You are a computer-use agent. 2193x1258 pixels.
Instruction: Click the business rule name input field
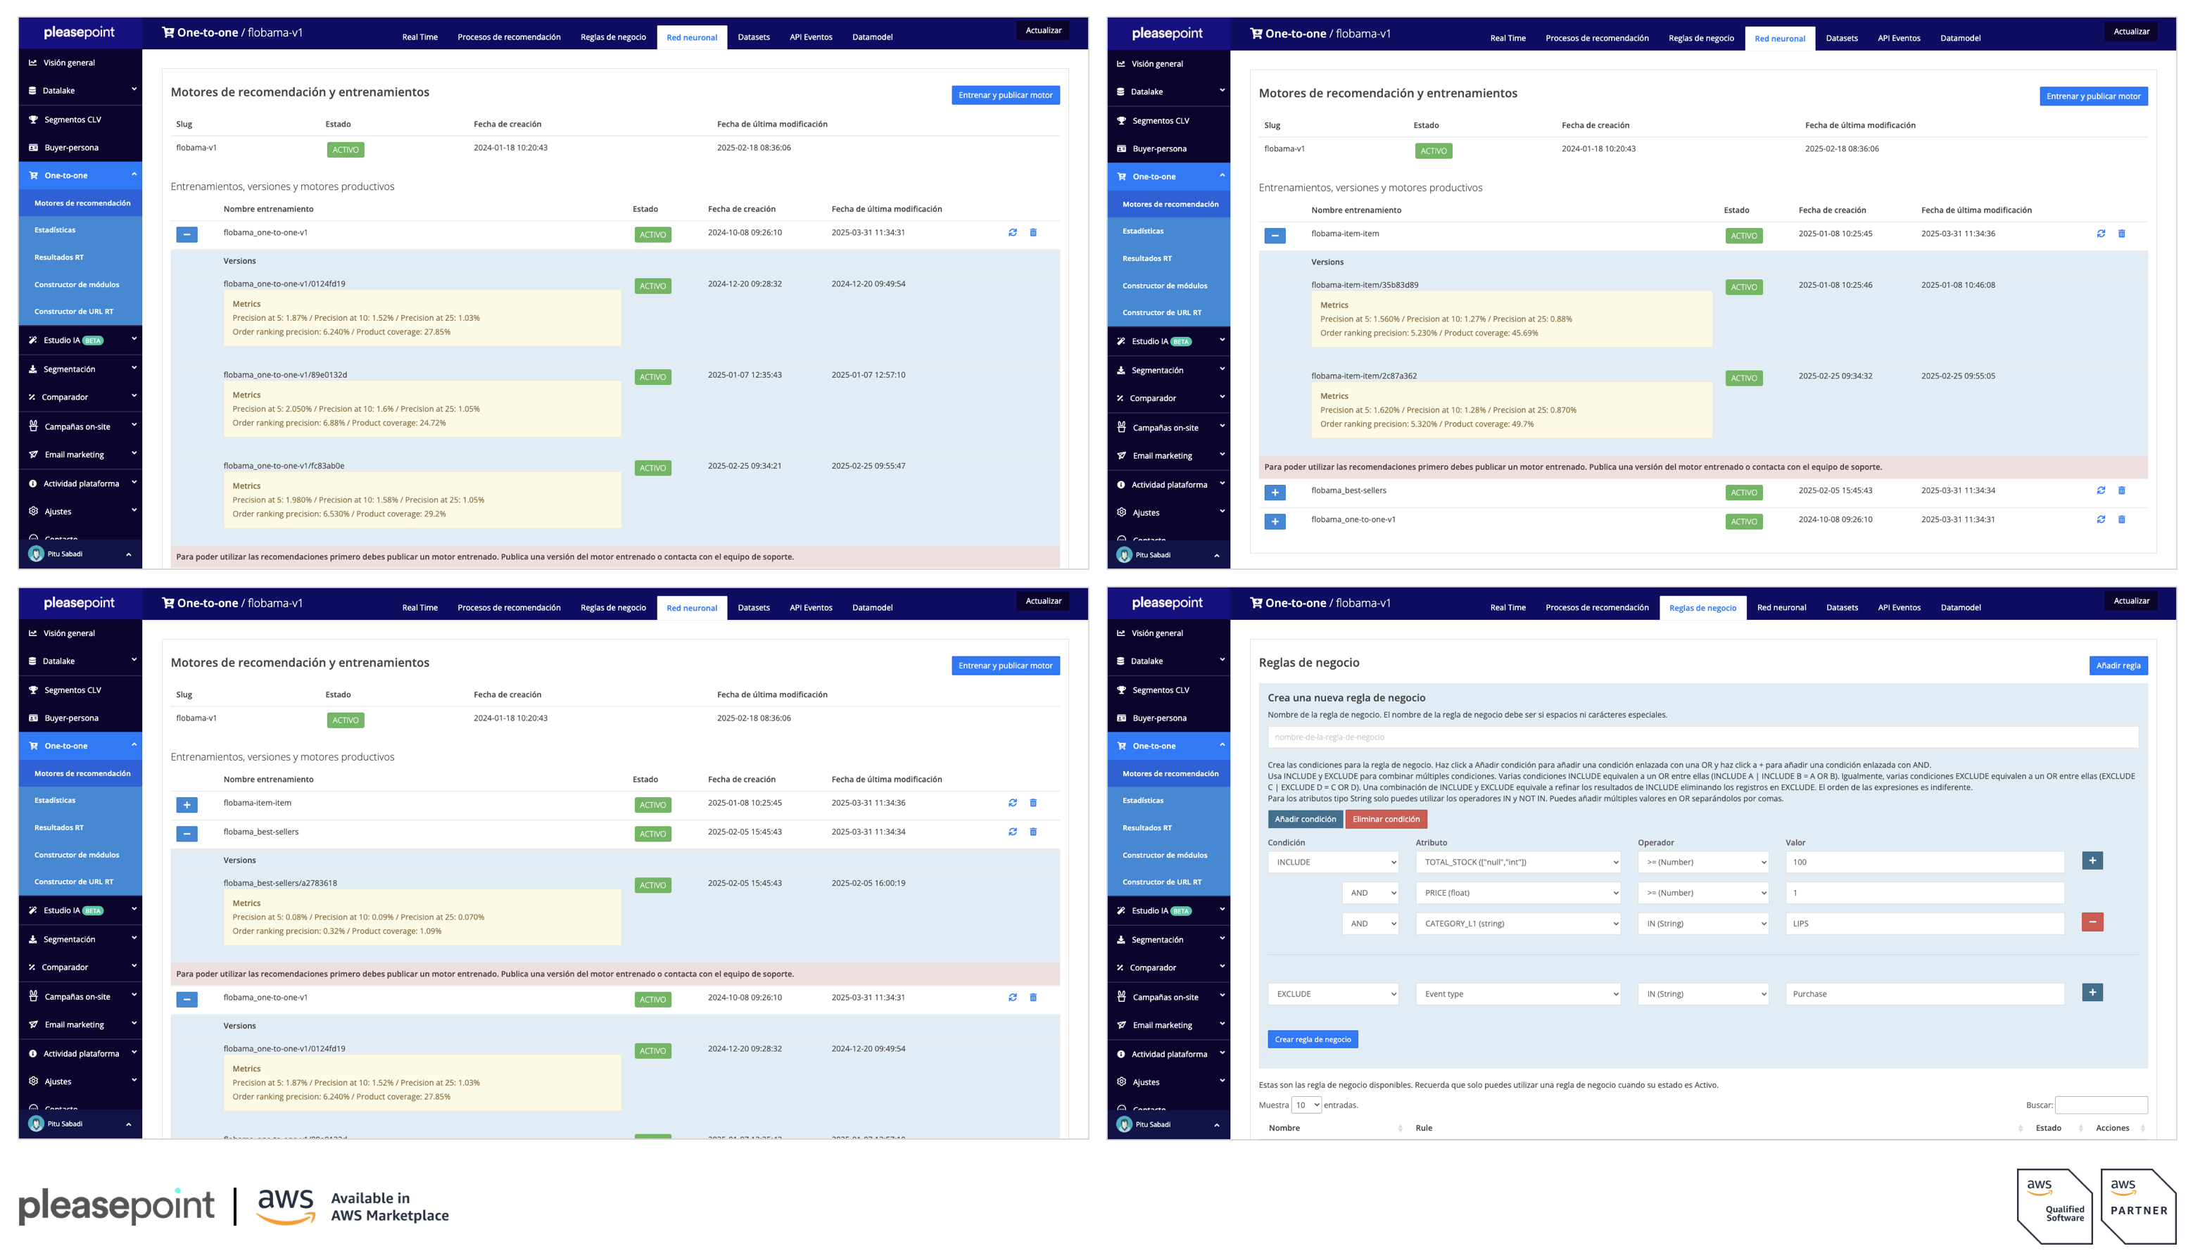[x=1702, y=737]
